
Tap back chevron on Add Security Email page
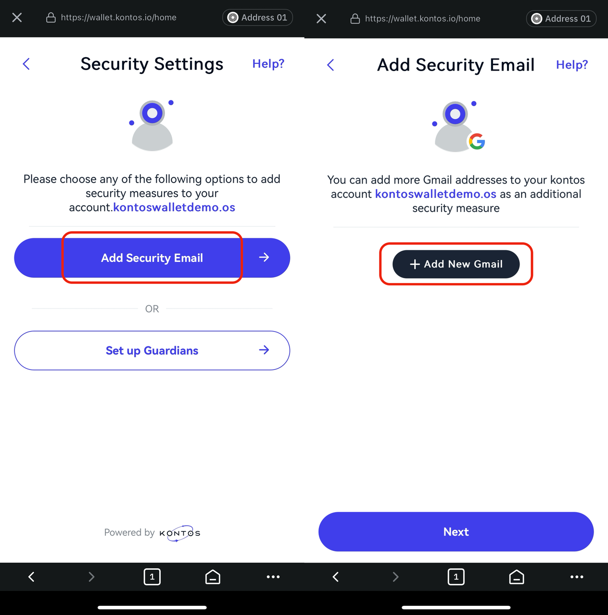330,65
